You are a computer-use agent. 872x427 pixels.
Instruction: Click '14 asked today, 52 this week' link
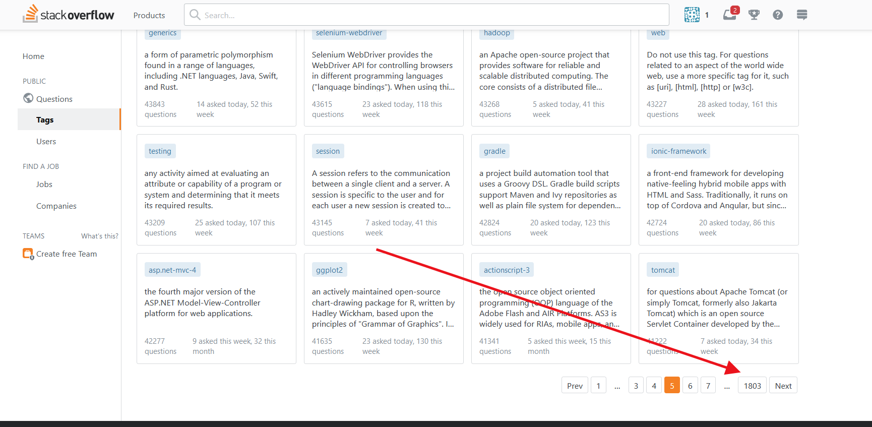click(x=234, y=109)
